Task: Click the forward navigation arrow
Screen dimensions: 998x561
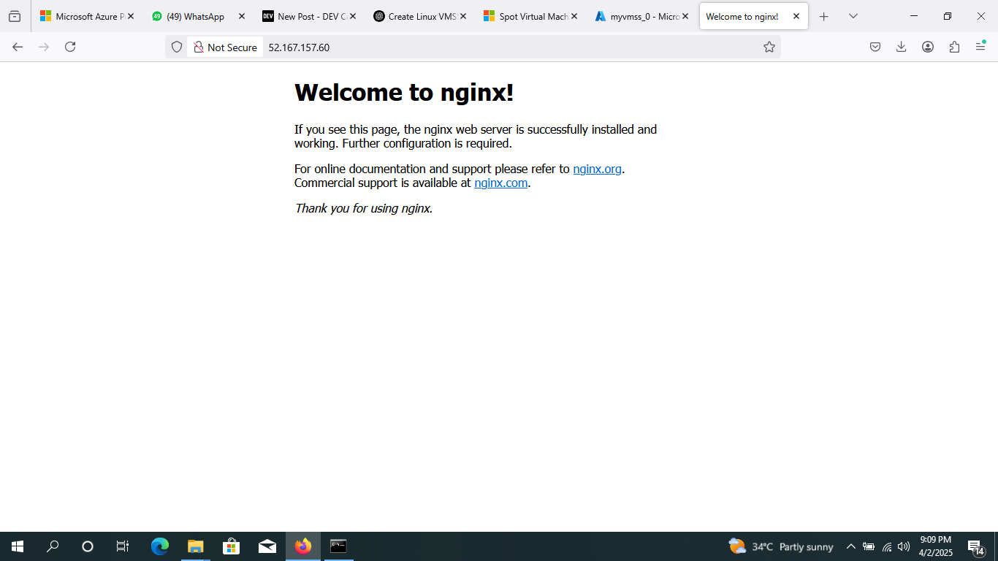Action: pos(44,47)
